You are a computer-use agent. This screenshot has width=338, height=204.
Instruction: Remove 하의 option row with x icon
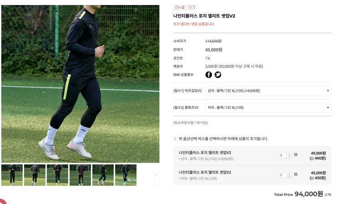pyautogui.click(x=296, y=174)
